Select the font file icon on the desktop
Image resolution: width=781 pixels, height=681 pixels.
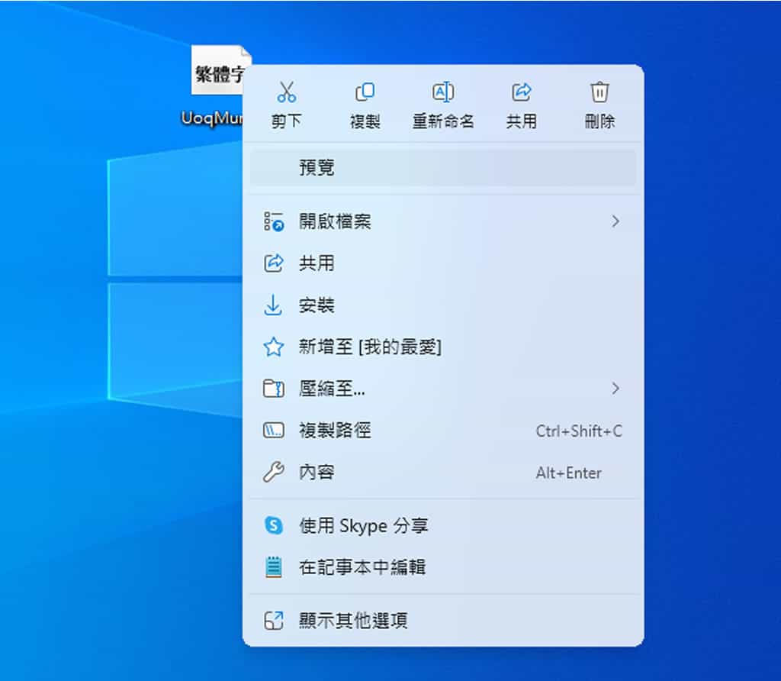click(217, 69)
